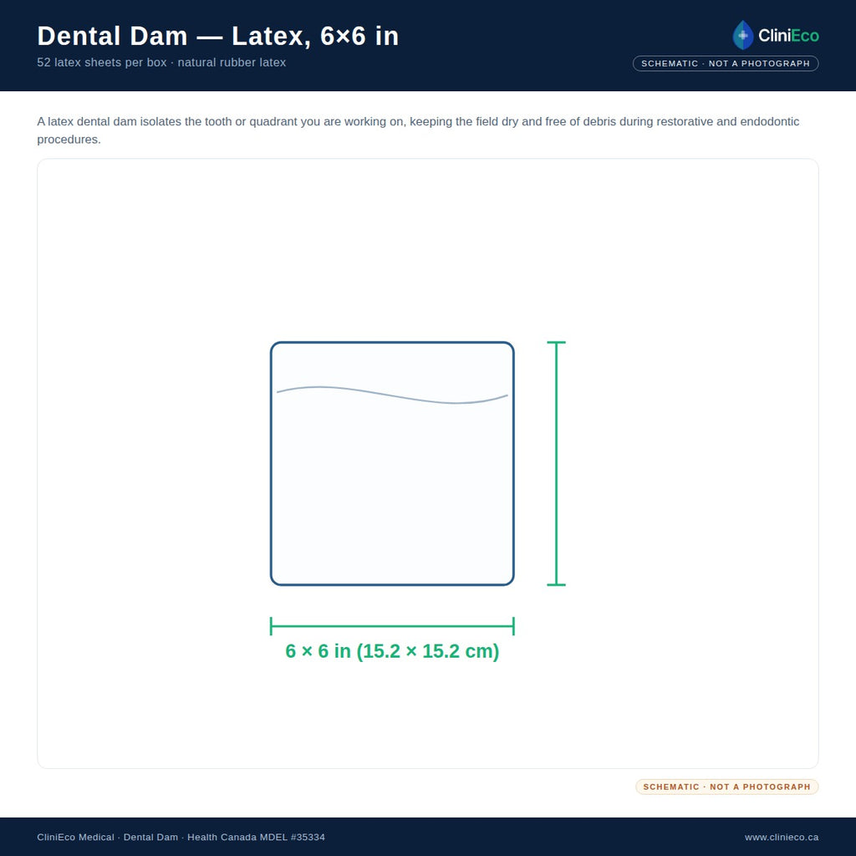Click the Dental Dam text in the footer

tap(150, 837)
